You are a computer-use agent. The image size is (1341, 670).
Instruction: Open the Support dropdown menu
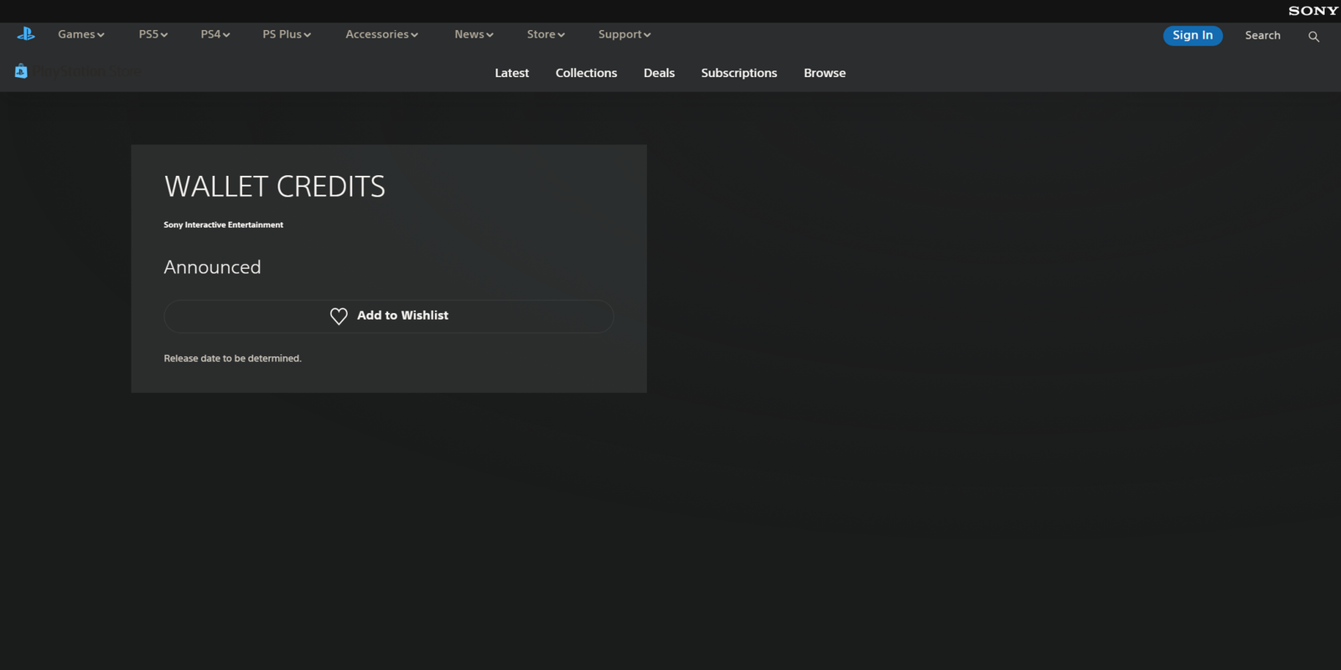click(x=624, y=34)
